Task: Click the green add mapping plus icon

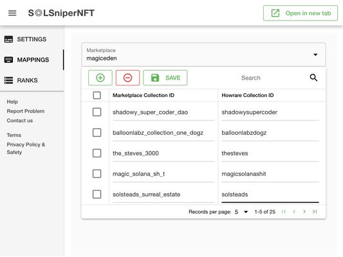Action: click(100, 78)
